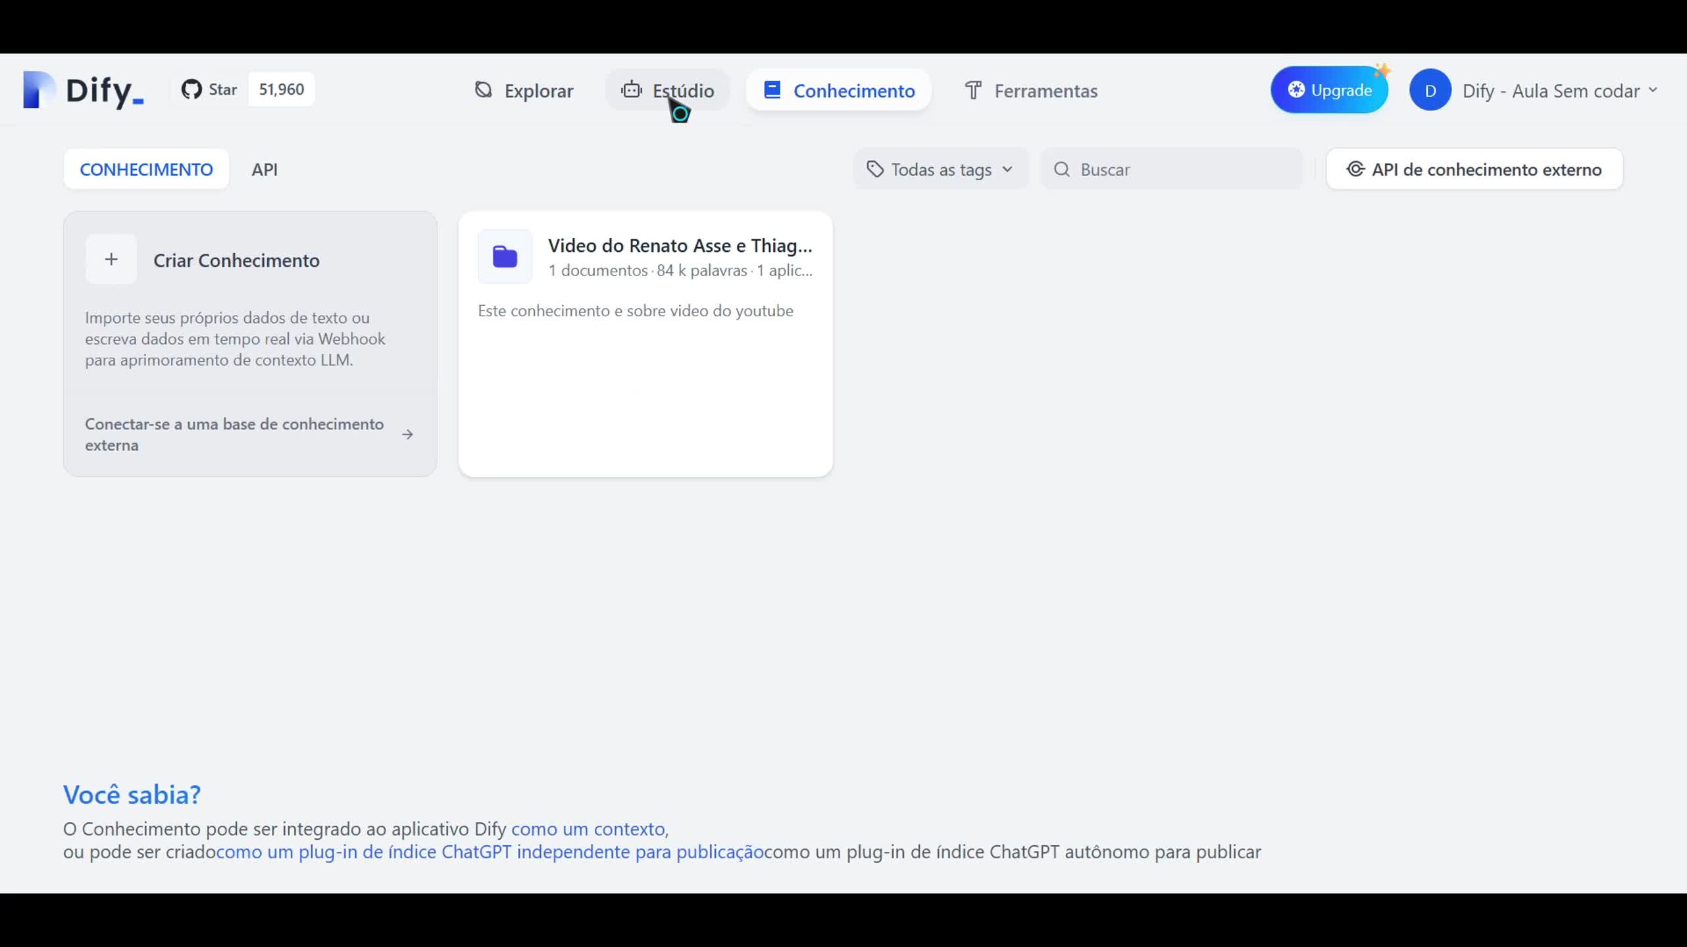This screenshot has height=947, width=1687.
Task: Click the blue folder icon on knowledge card
Action: point(505,256)
